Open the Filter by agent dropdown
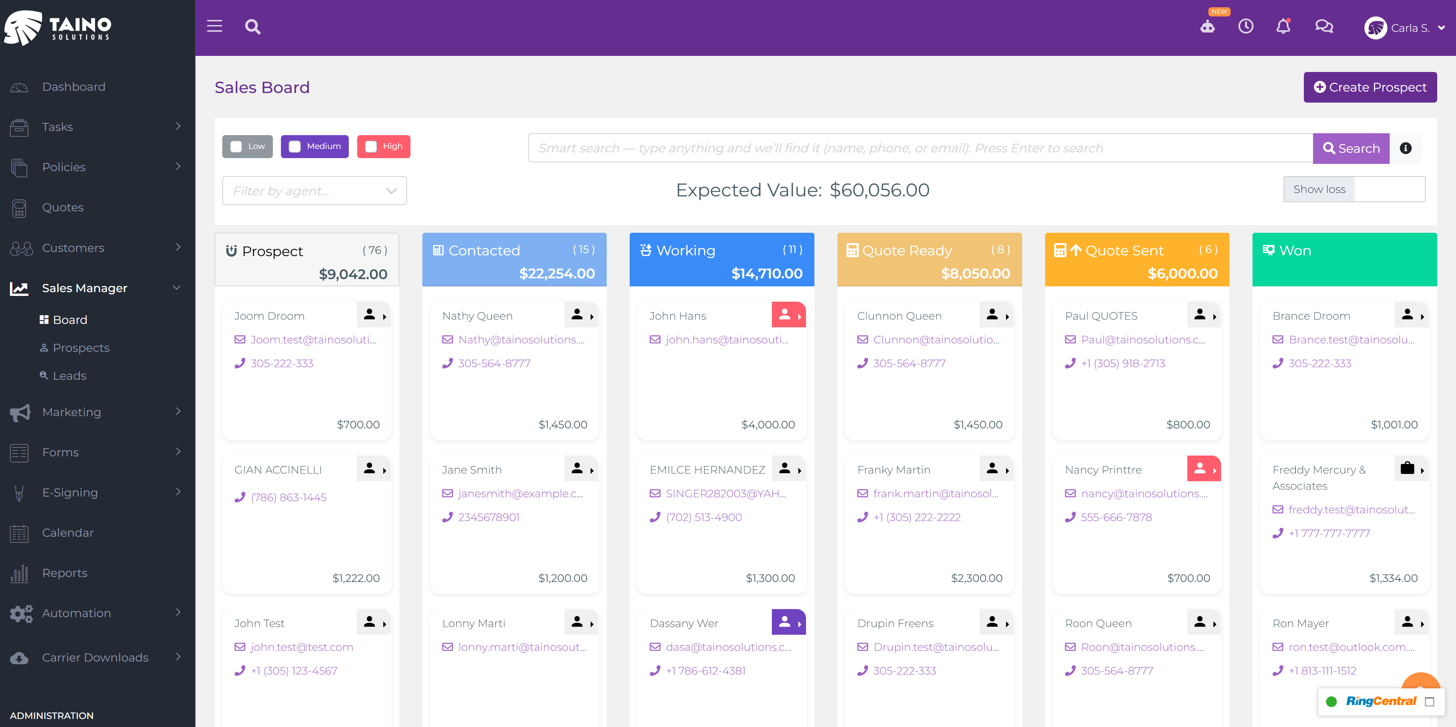Image resolution: width=1456 pixels, height=727 pixels. click(314, 191)
